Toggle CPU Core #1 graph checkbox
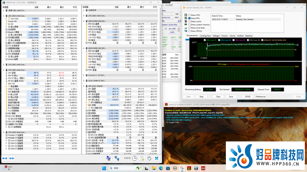Viewport: 307px width, 172px height. (205, 40)
